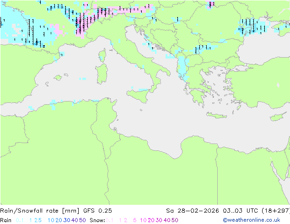This screenshot has width=290, height=224.
Task: Click the island of Sicily on the map
Action: 139,96
